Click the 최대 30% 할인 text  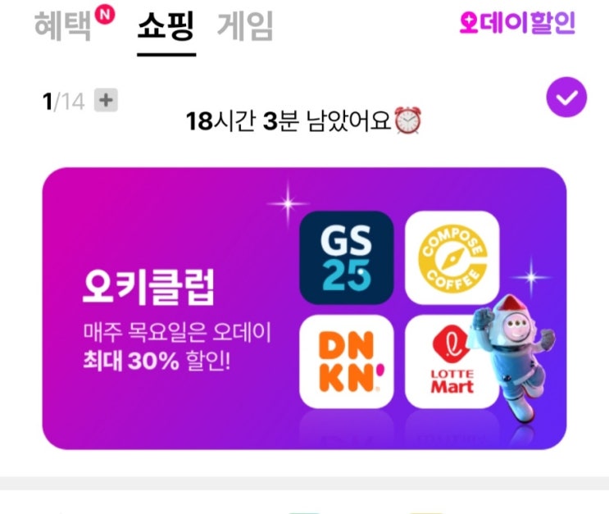click(x=157, y=361)
